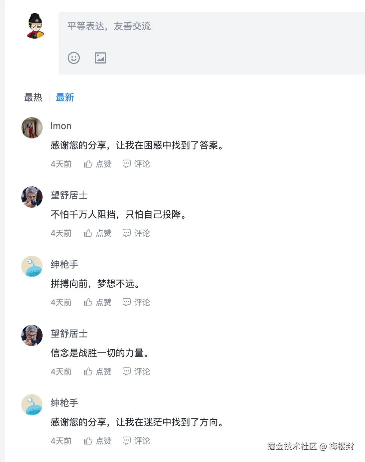Switch to the 最新 tab
This screenshot has width=365, height=462.
[x=65, y=97]
